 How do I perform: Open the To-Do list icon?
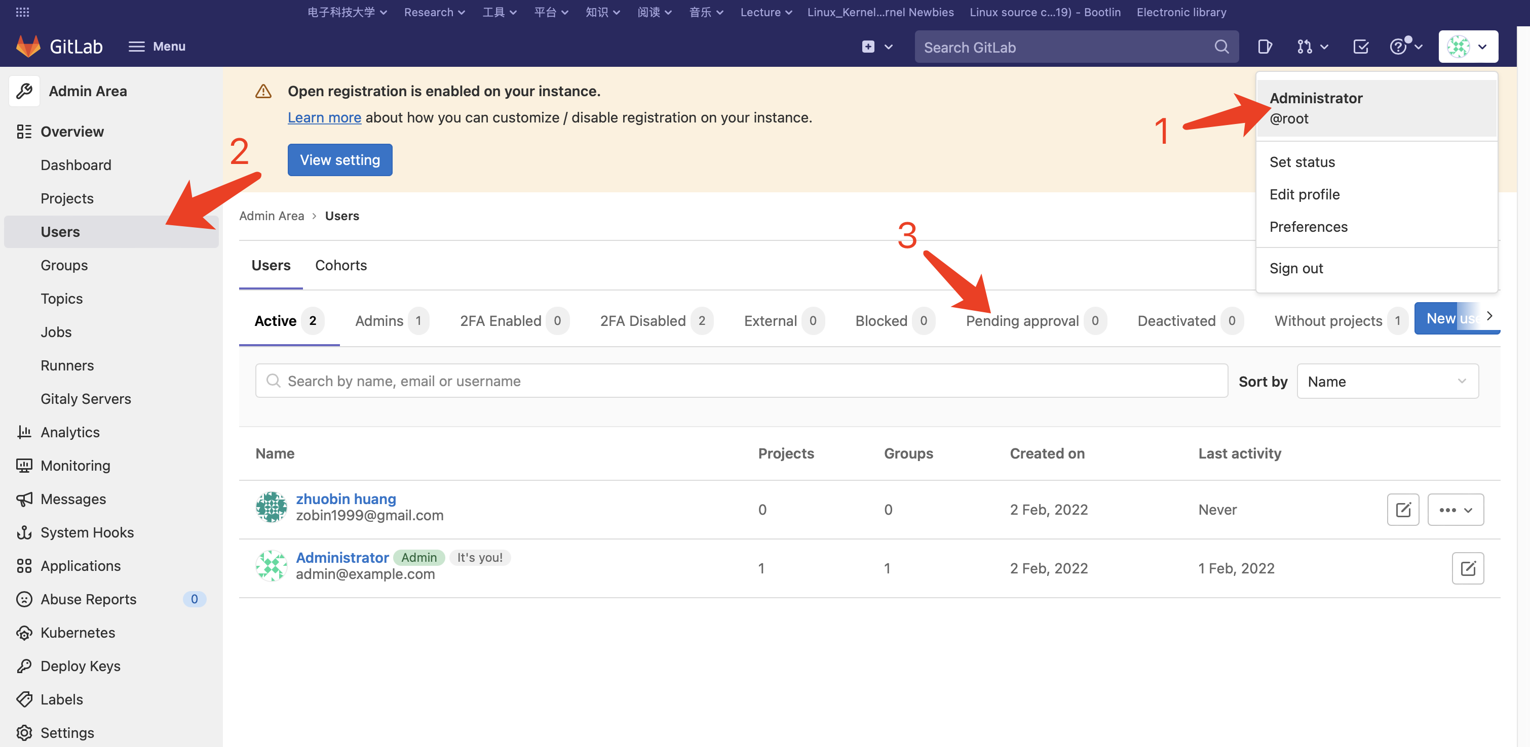(1361, 46)
